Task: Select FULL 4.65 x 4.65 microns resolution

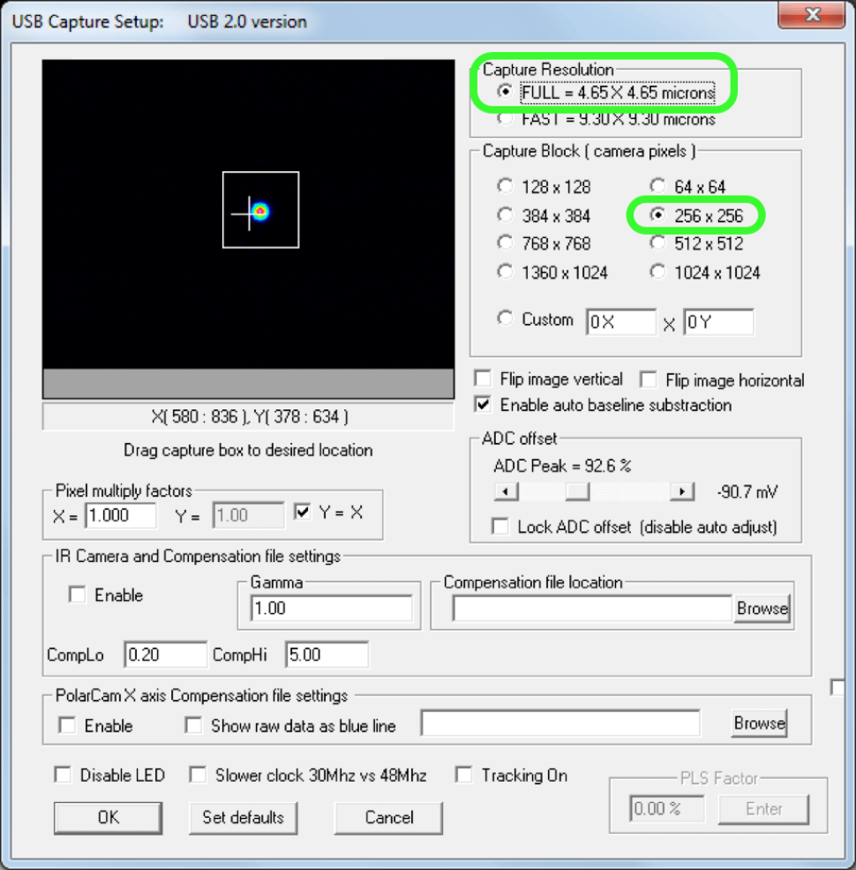Action: 506,92
